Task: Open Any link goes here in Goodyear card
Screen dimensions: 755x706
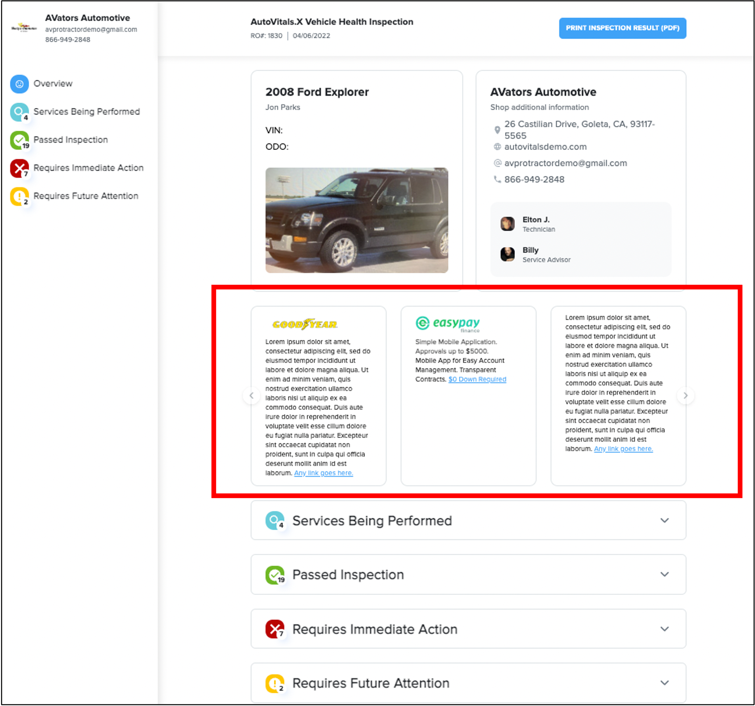Action: click(323, 473)
